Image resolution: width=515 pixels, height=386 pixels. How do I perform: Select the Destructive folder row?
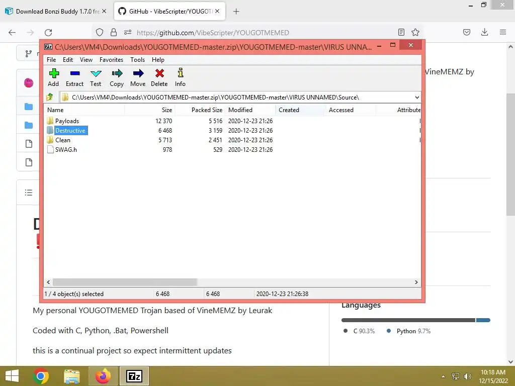(232, 130)
